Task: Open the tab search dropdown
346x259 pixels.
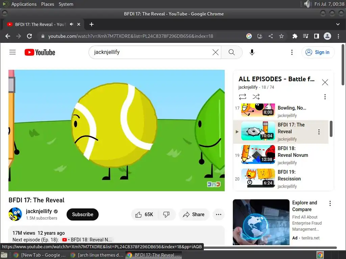Action: point(338,24)
